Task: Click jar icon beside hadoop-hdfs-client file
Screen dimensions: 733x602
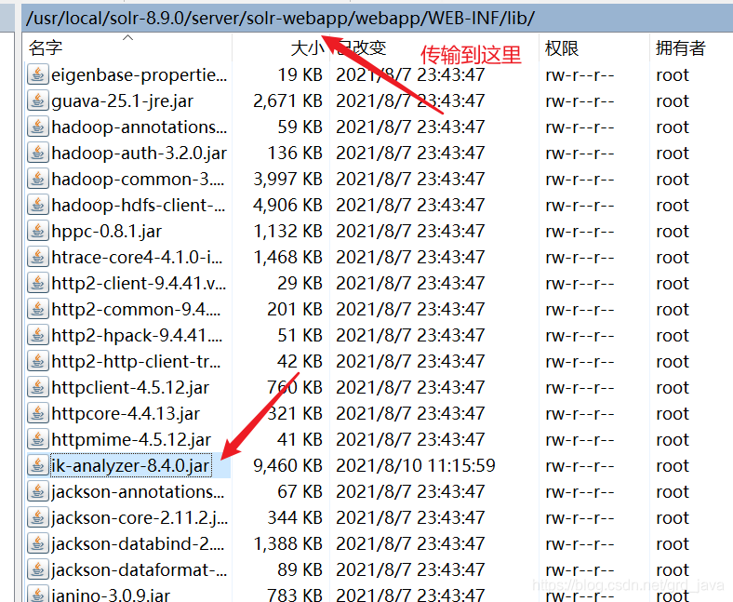Action: coord(38,205)
